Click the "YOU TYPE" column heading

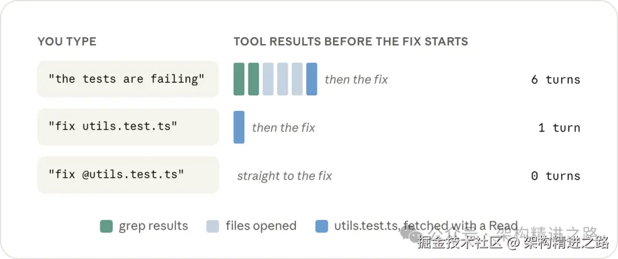[67, 41]
